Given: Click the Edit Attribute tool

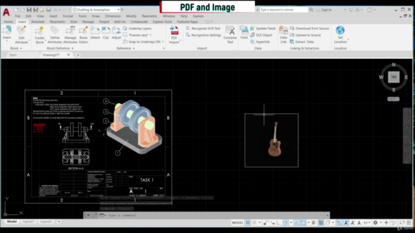Looking at the screenshot, I should [21, 35].
